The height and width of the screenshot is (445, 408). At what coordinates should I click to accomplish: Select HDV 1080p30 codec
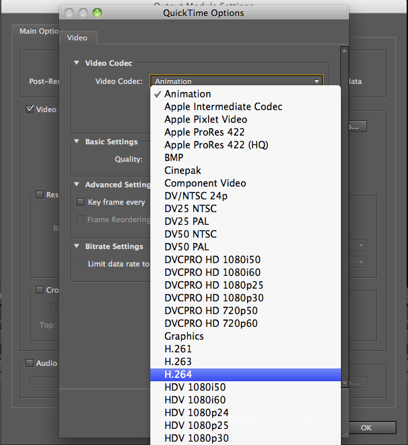click(x=246, y=438)
